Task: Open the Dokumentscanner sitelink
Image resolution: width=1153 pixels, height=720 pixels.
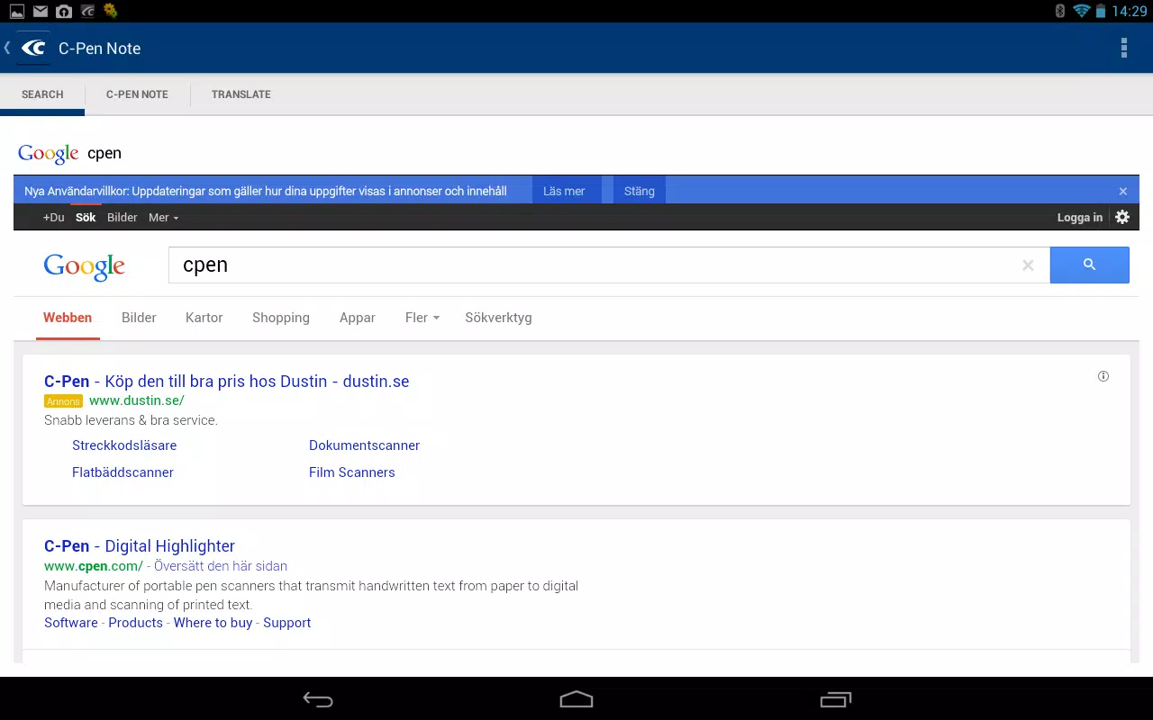Action: point(365,445)
